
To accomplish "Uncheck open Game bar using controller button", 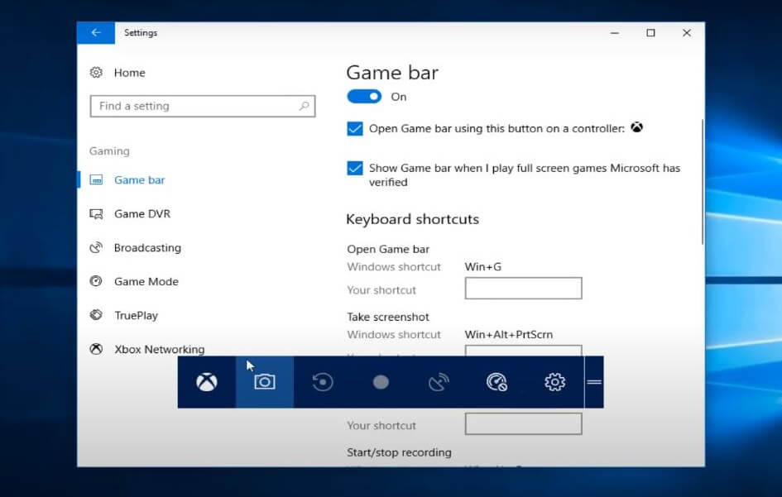I will tap(355, 129).
